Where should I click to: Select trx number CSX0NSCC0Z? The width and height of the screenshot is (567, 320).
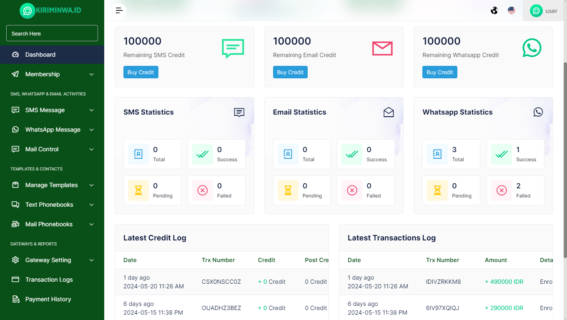[221, 282]
